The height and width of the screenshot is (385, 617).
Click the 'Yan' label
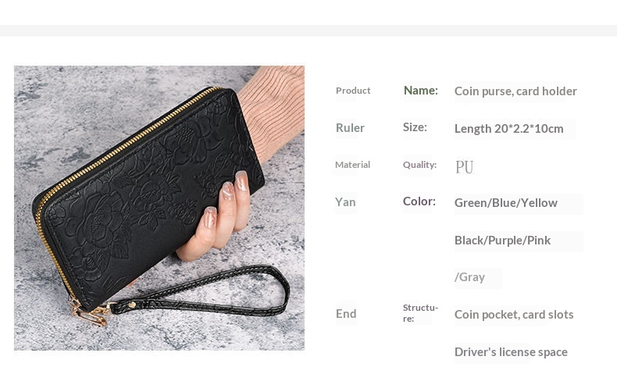tap(345, 202)
